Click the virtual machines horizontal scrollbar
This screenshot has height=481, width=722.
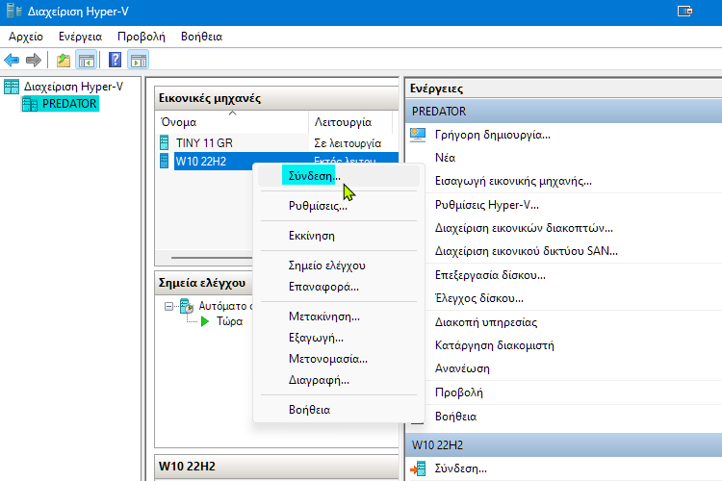pyautogui.click(x=212, y=258)
